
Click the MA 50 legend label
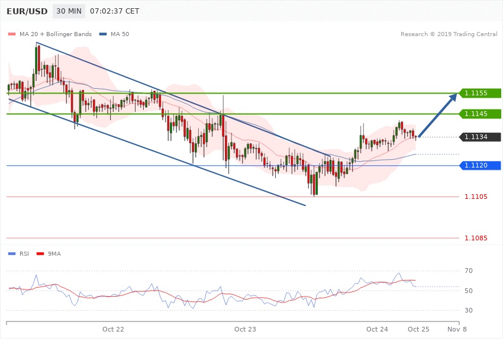tap(120, 34)
